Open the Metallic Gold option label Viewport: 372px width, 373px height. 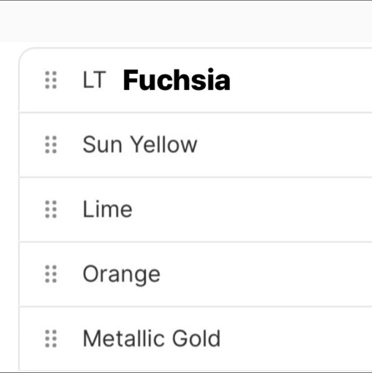(x=152, y=338)
